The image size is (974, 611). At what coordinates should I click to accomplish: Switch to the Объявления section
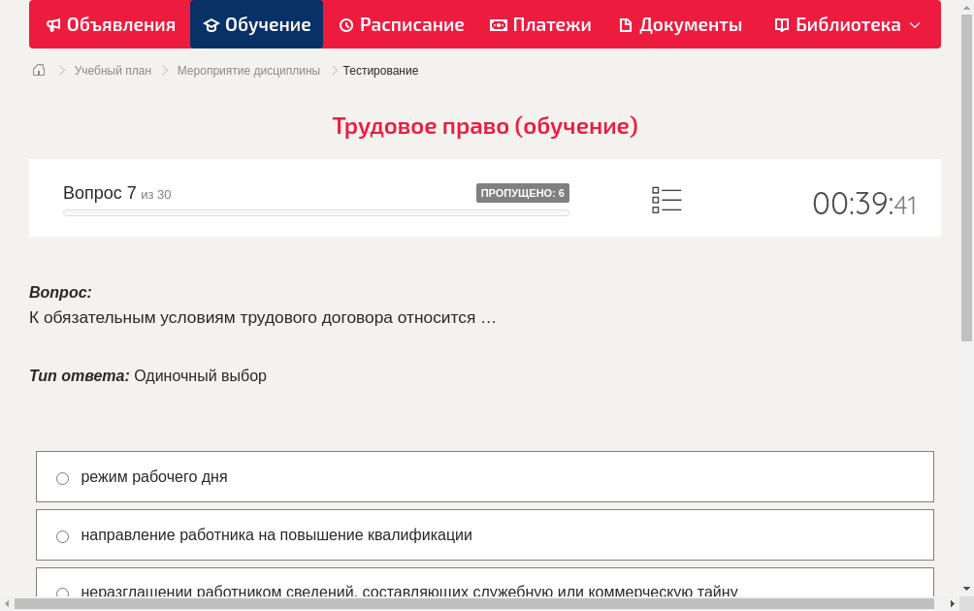tap(110, 24)
